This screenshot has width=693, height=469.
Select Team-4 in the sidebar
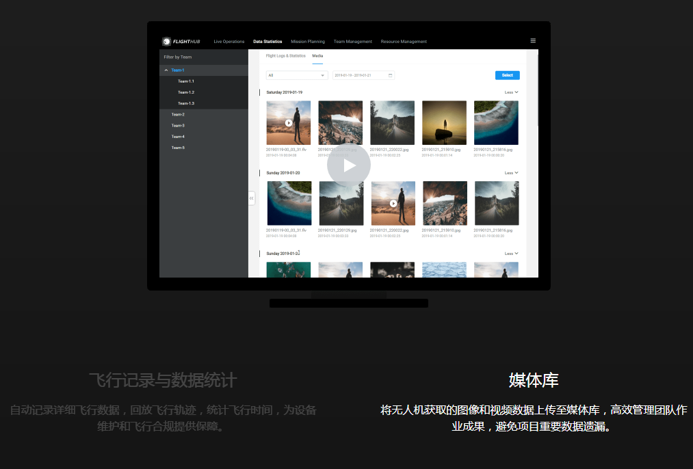click(x=178, y=137)
